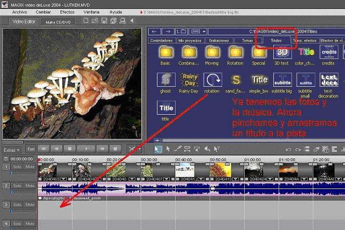345x230 pixels.
Task: Switch to the Grabaciones tab
Action: [219, 40]
